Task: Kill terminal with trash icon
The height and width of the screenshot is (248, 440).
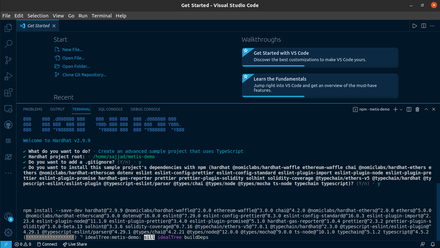Action: (417, 109)
